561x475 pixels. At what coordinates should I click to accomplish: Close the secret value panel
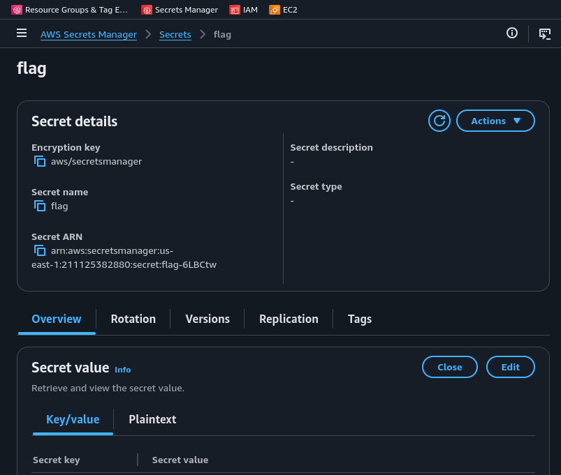(449, 367)
